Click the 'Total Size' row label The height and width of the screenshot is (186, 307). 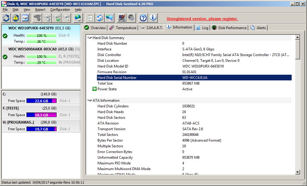[105, 83]
